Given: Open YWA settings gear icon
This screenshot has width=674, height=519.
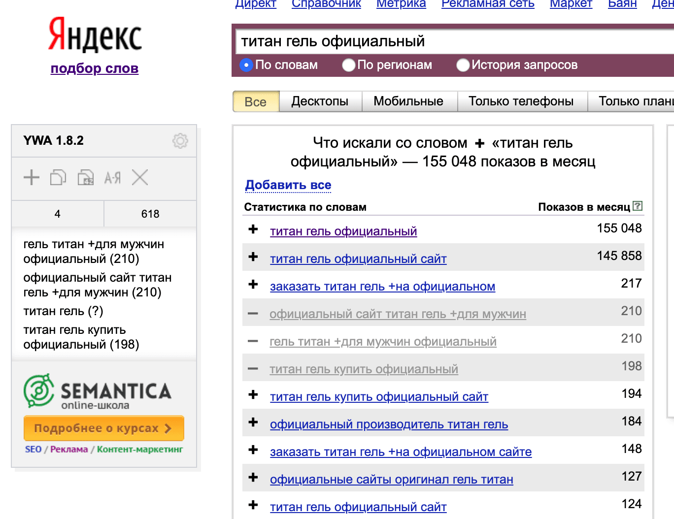Looking at the screenshot, I should point(180,141).
